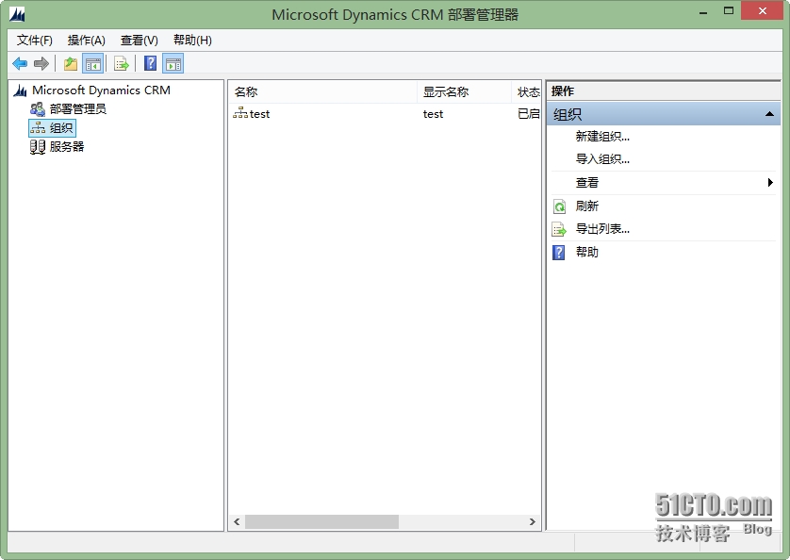Open the 帮助(H) menu
This screenshot has height=560, width=790.
[192, 41]
